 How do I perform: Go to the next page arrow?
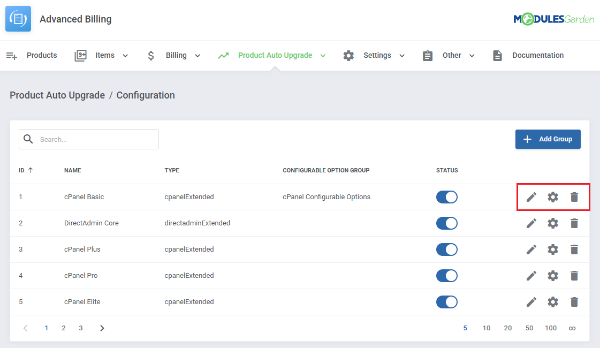[x=102, y=328]
